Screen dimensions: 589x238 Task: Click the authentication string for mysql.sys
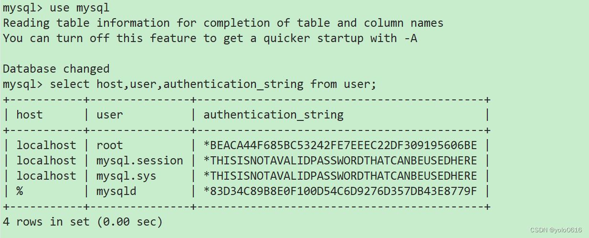[340, 176]
